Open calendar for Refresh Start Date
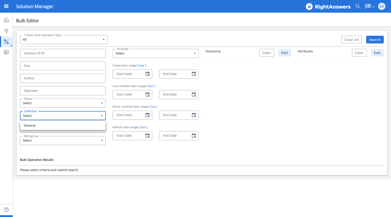Screen dimensions: 391x217 coord(148,136)
